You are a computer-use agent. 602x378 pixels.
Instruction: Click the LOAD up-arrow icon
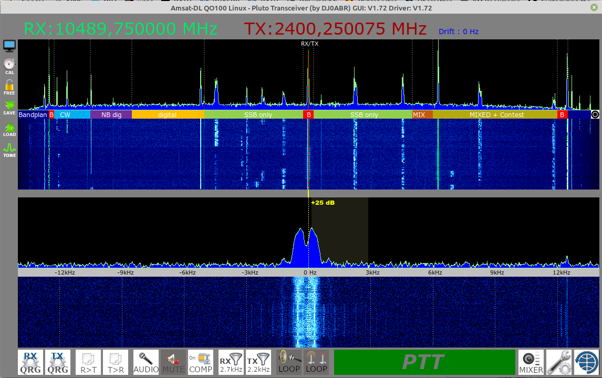[x=9, y=129]
